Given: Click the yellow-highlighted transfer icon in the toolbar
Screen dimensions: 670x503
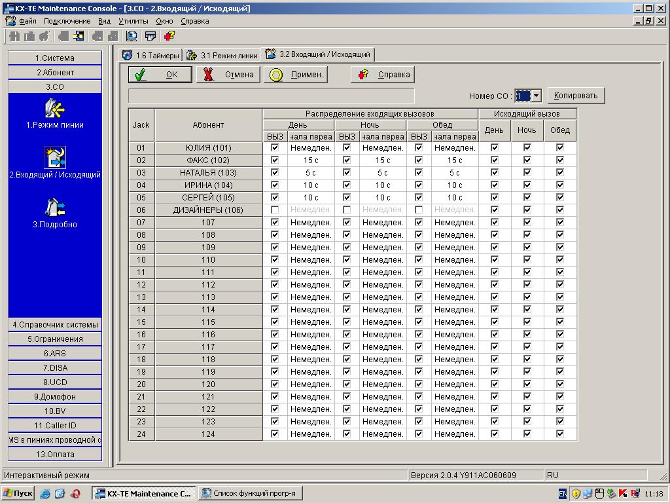Looking at the screenshot, I should click(79, 36).
